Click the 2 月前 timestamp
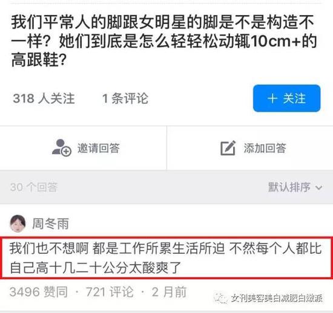This screenshot has width=333, height=313. coord(169,292)
